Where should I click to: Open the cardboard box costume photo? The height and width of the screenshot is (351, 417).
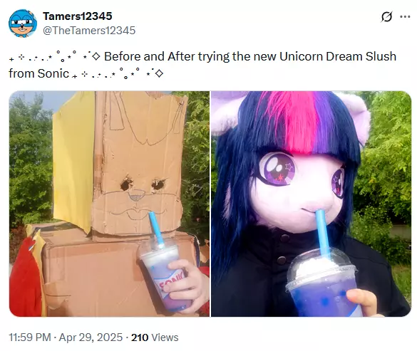109,204
